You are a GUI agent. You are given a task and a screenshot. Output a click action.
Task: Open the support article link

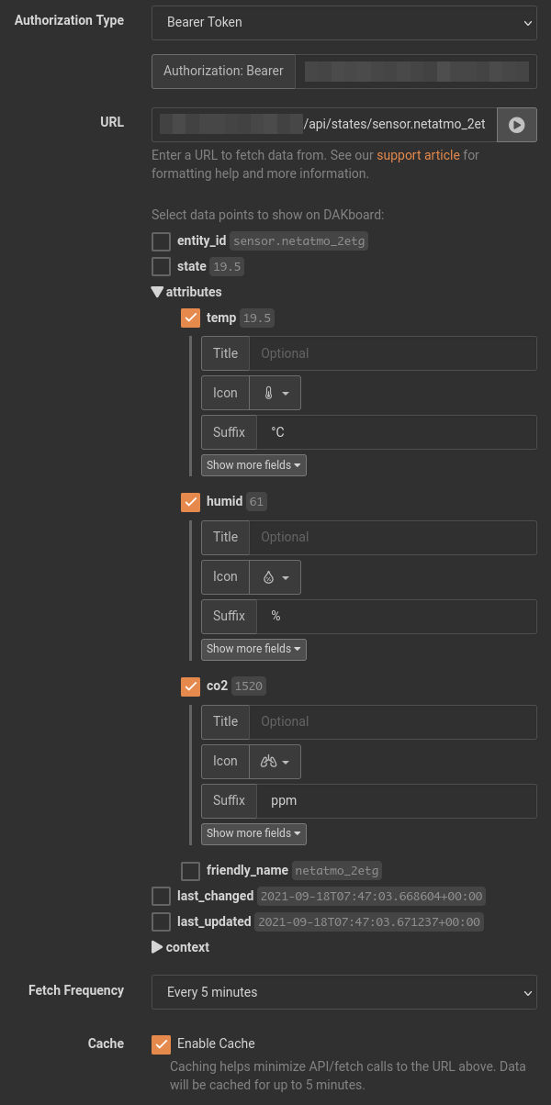tap(418, 155)
